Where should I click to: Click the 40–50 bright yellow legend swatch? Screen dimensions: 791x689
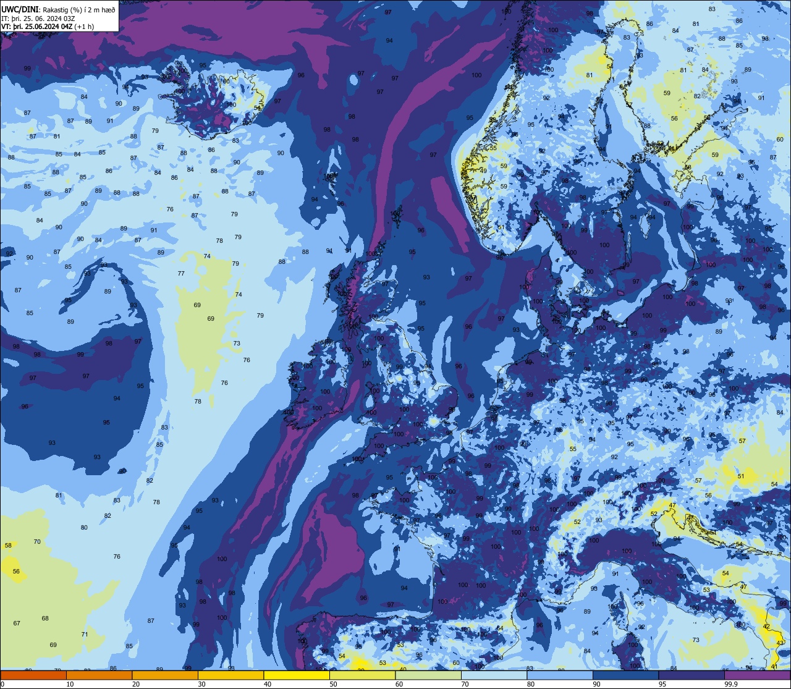click(297, 675)
